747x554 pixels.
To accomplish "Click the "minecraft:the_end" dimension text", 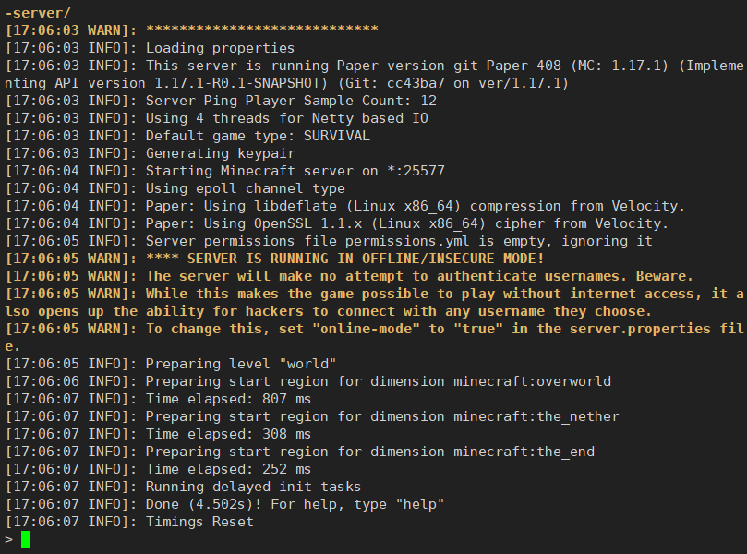I will tap(524, 452).
